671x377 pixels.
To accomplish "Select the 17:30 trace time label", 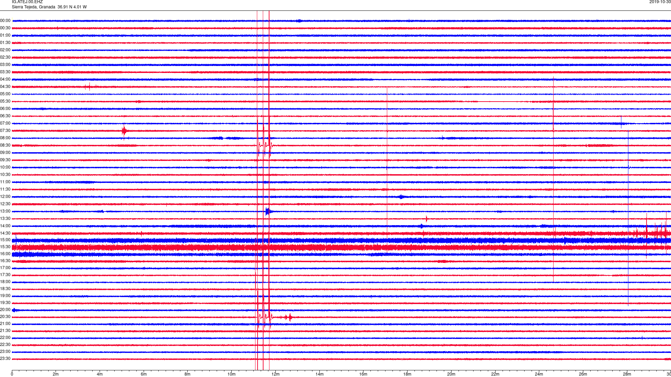I will (5, 275).
